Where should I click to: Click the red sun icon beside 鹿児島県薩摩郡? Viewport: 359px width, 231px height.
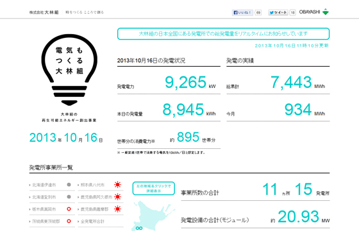[117, 209]
